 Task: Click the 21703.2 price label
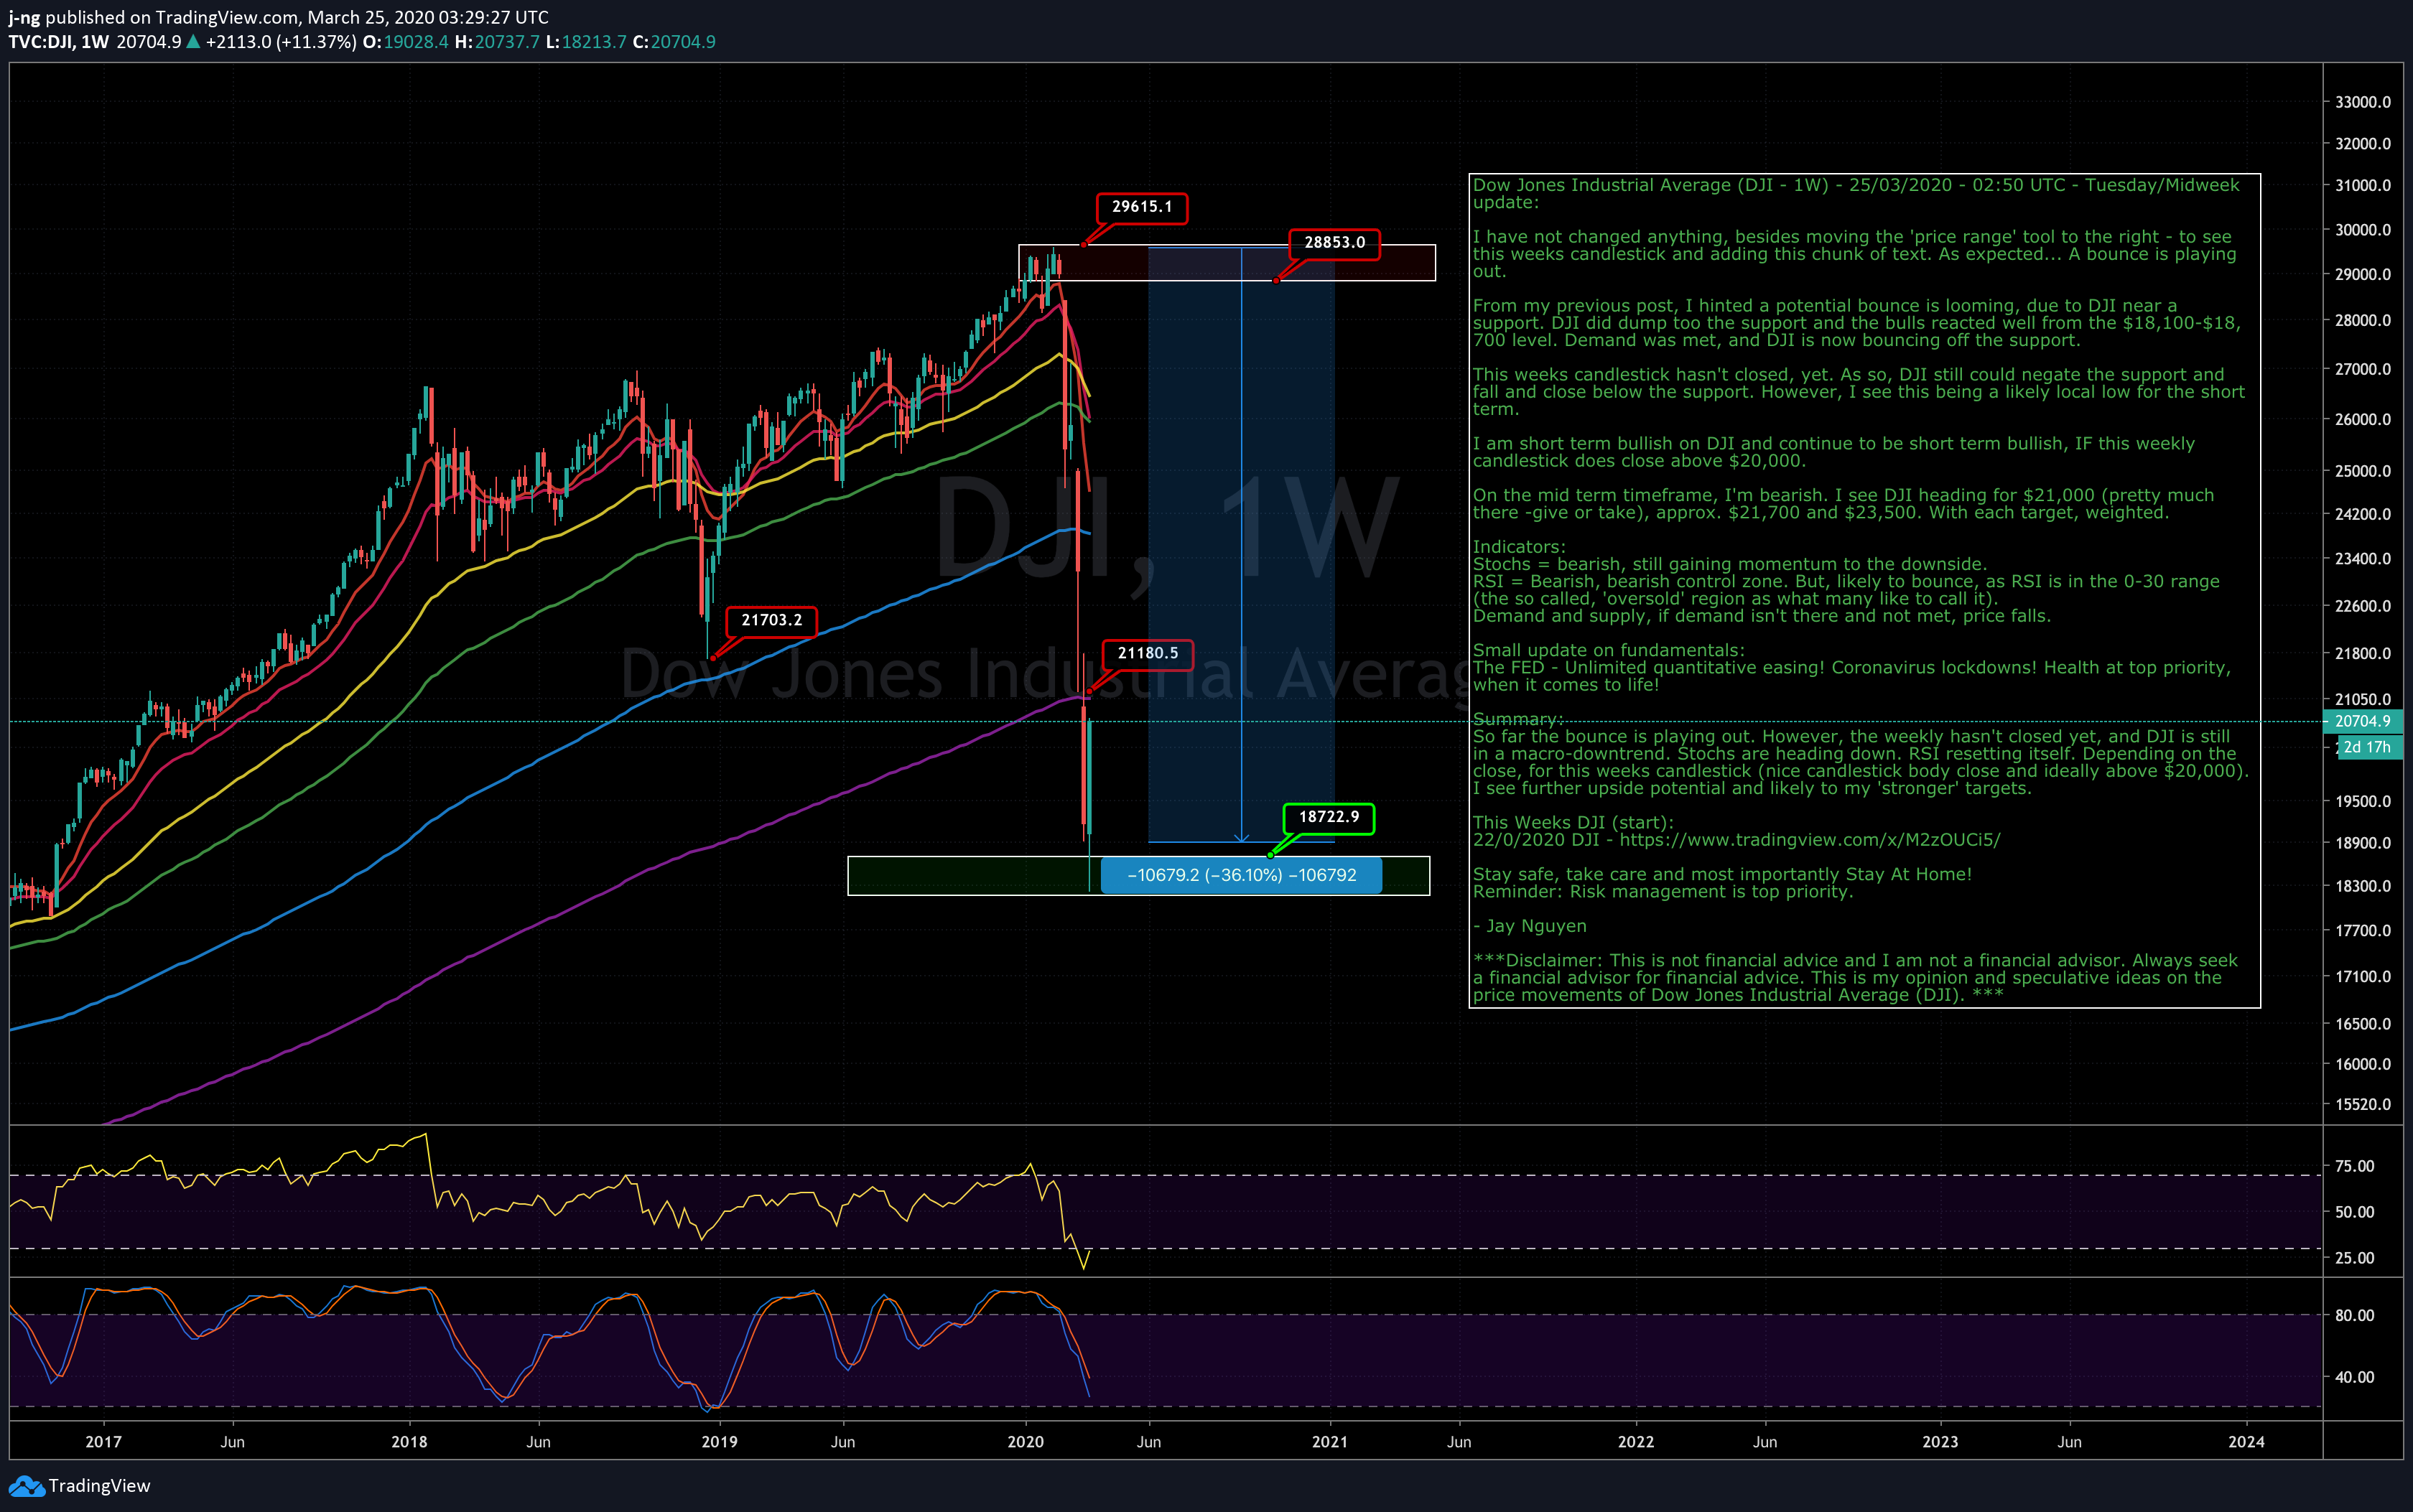[x=771, y=621]
